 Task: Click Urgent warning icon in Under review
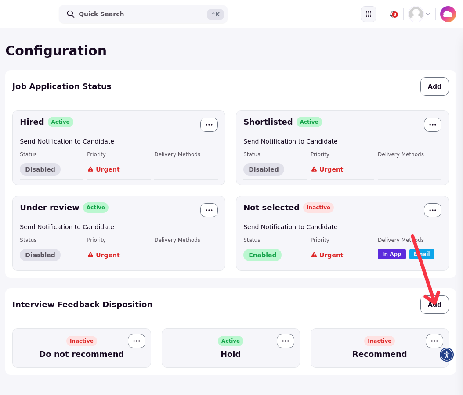pos(90,255)
